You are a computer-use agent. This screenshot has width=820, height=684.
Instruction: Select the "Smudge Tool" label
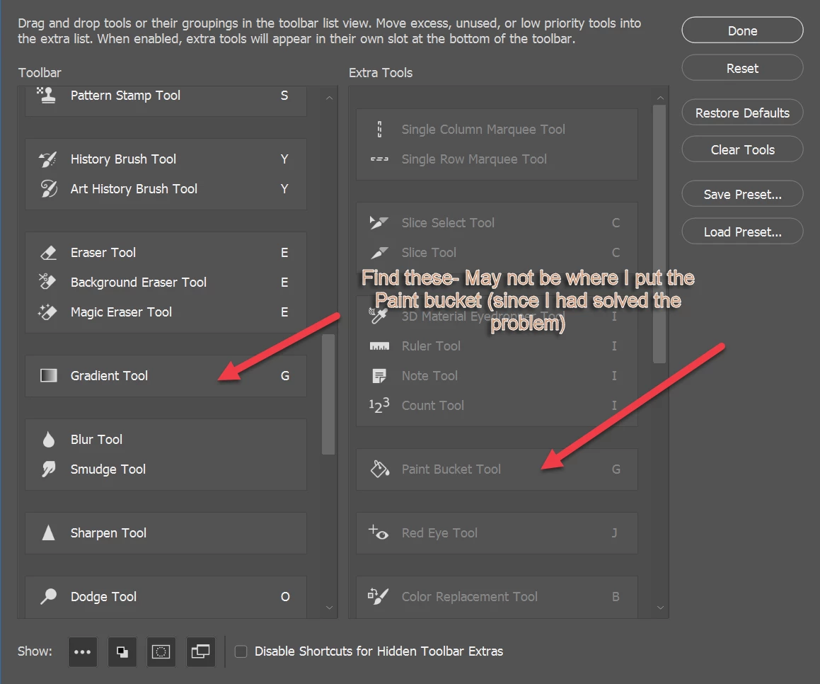[108, 469]
